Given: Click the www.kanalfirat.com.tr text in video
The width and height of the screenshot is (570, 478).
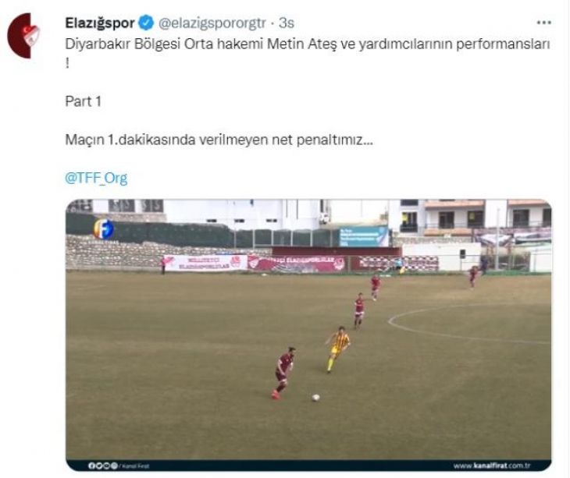Looking at the screenshot, I should click(492, 466).
